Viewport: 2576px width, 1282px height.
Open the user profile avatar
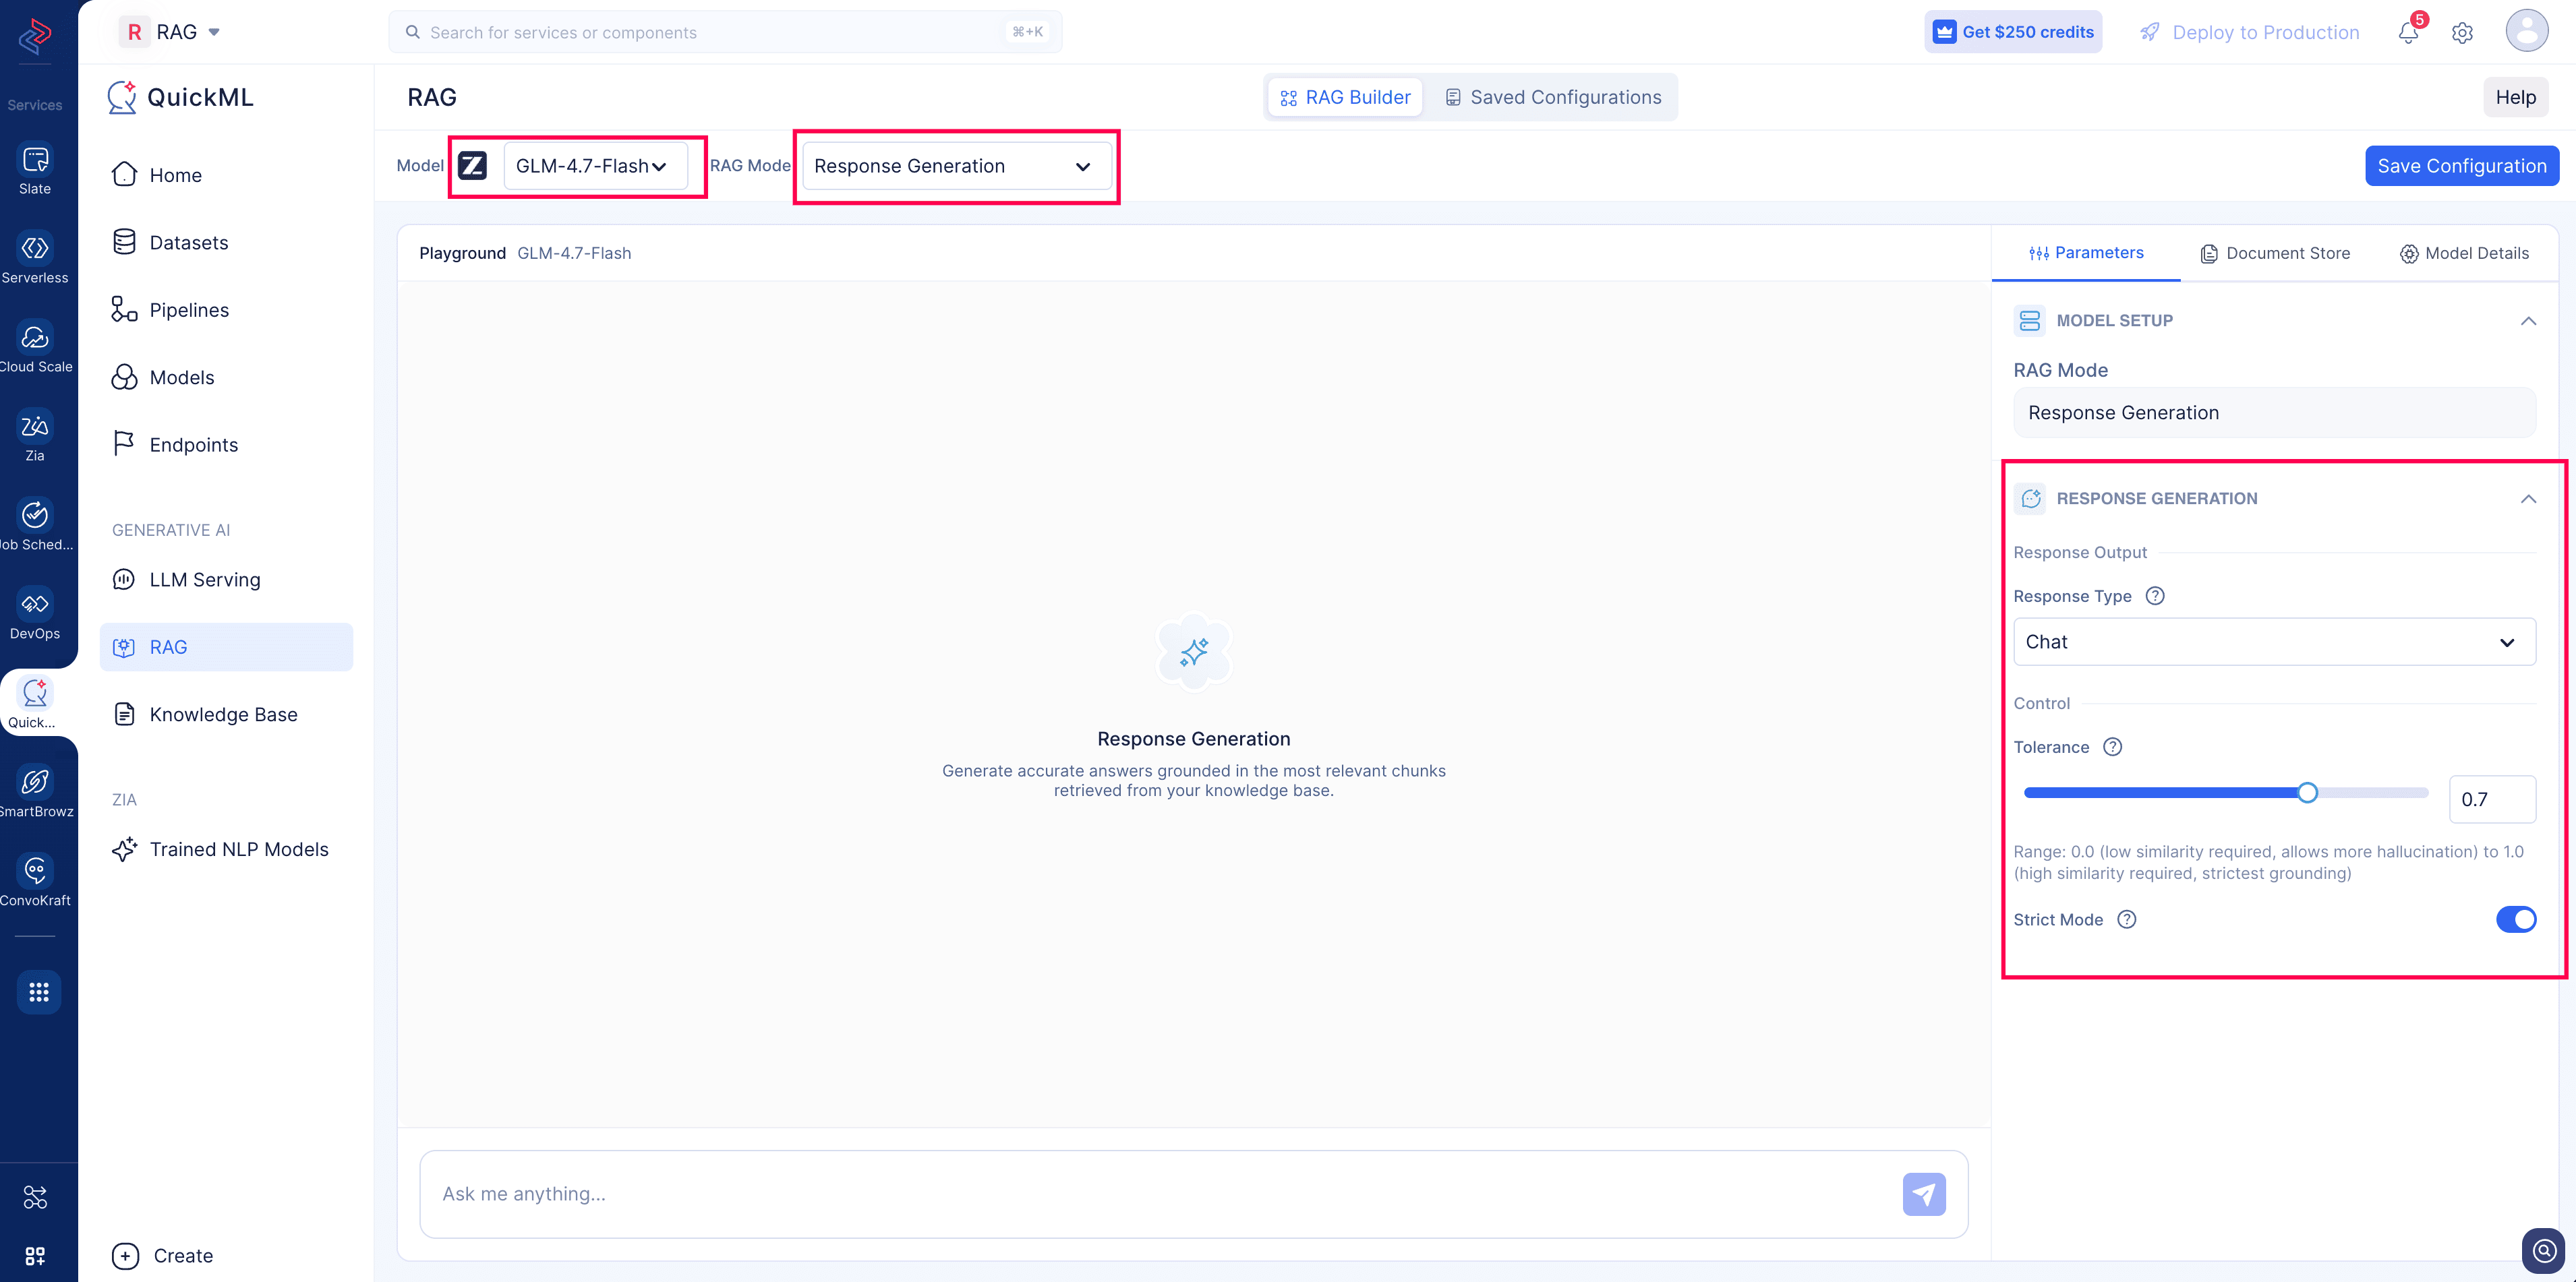coord(2526,31)
